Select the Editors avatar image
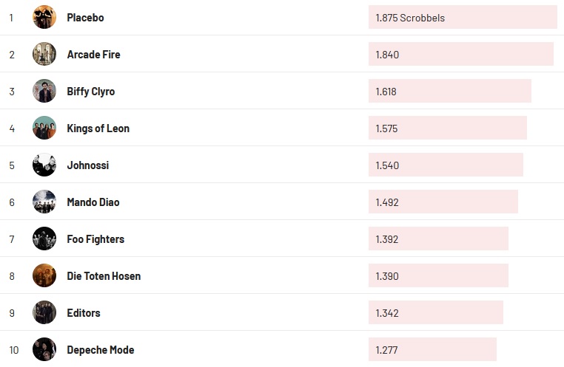The image size is (564, 367). tap(44, 312)
